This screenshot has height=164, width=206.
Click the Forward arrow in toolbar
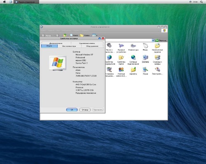point(57,35)
